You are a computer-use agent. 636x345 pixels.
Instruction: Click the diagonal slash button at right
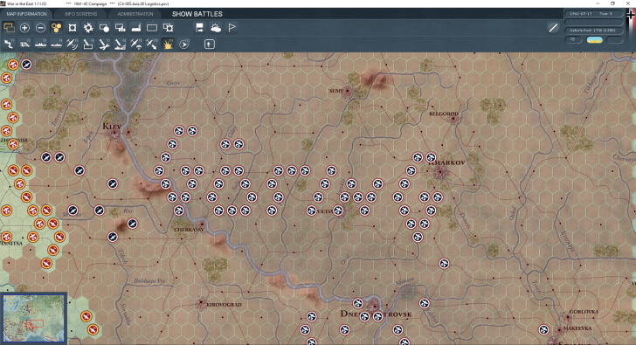pyautogui.click(x=553, y=28)
